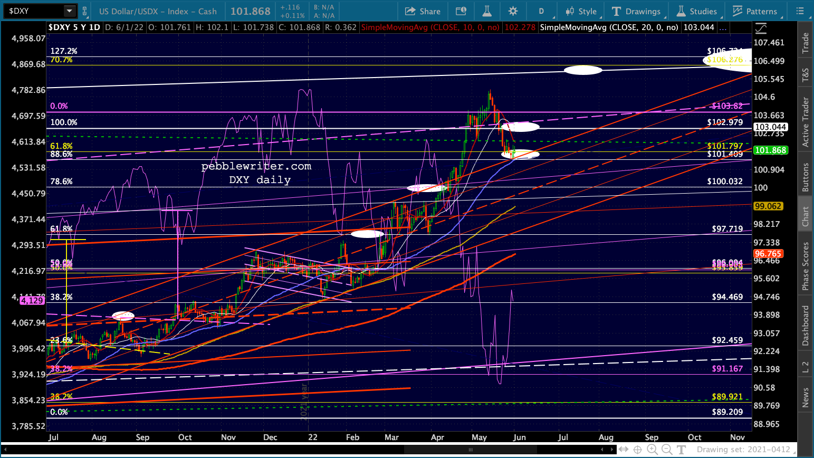Switch to the Active Trader side tab
The height and width of the screenshot is (458, 814).
click(806, 122)
